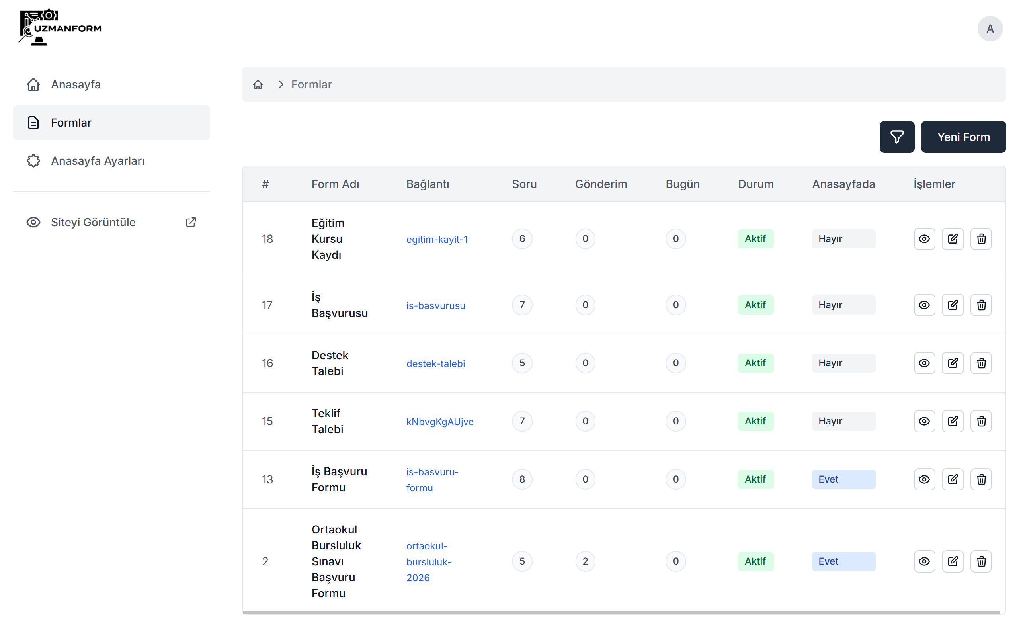Click the external link icon beside Siteyi Görüntüle
The width and height of the screenshot is (1019, 637).
coord(191,222)
